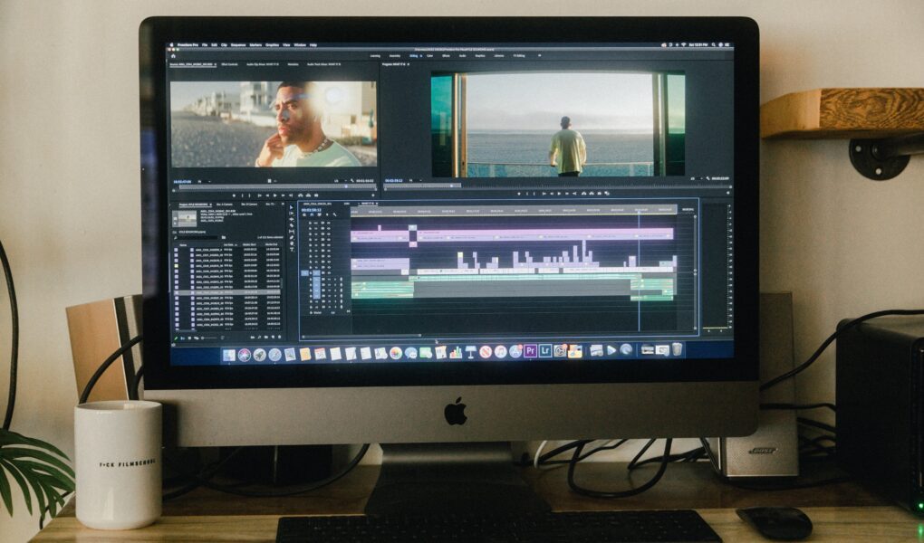Viewport: 924px width, 543px height.
Task: Open Lightroom from the Dock
Action: [544, 351]
